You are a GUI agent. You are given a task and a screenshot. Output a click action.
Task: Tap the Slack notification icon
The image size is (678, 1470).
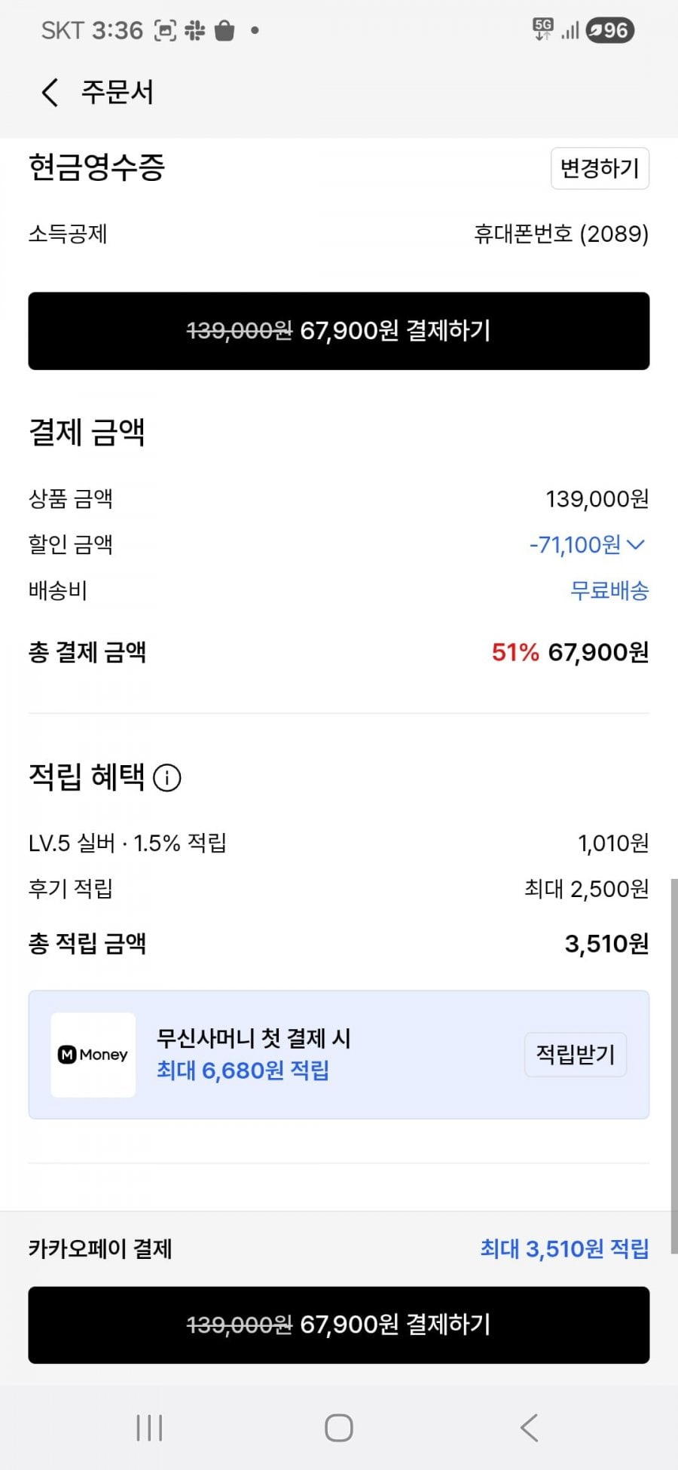click(x=194, y=31)
